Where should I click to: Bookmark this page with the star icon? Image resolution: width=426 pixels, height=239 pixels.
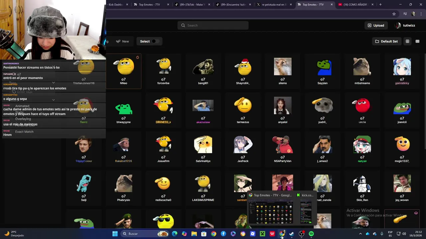coord(394,14)
